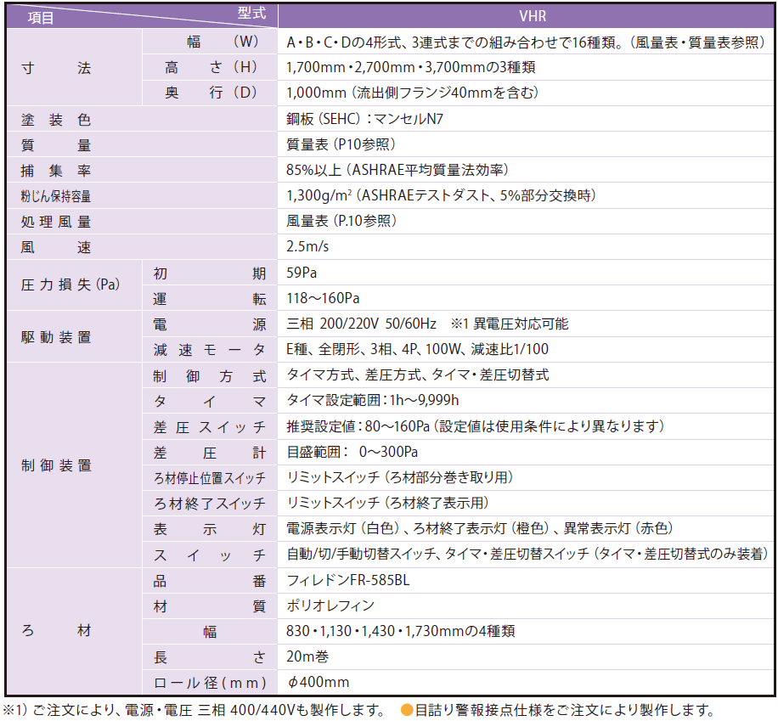
Task: Select the 電源 label under 駆動装置
Action: coord(209,324)
